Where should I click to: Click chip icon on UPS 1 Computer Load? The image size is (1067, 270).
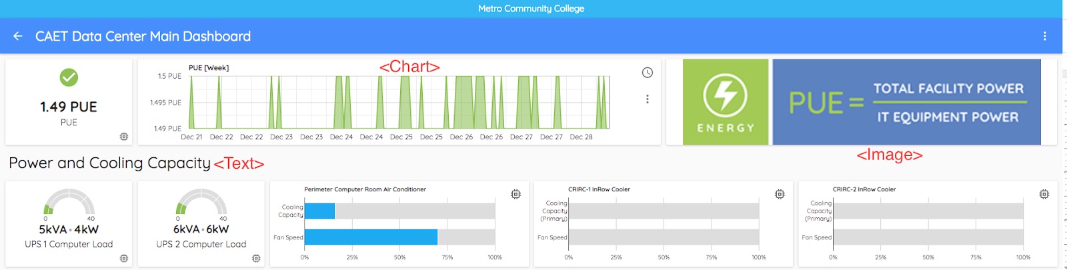click(123, 258)
